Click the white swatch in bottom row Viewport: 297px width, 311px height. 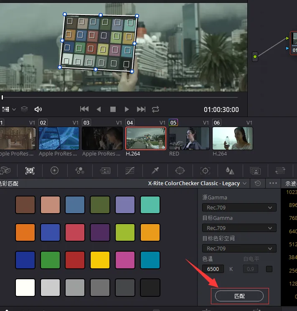[x=25, y=288]
